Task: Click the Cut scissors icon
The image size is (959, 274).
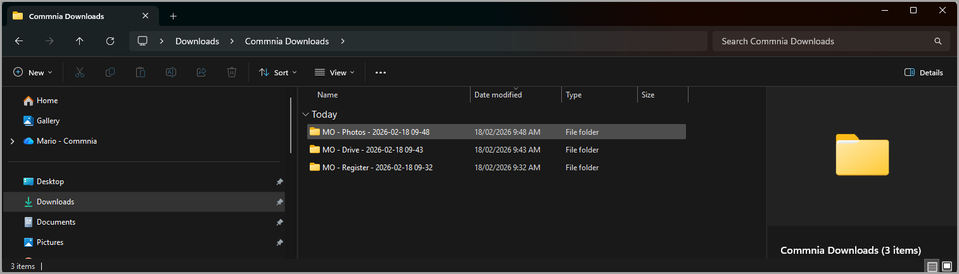Action: point(80,73)
